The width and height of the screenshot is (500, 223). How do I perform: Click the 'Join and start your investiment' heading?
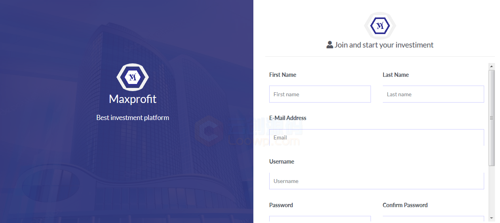point(384,45)
